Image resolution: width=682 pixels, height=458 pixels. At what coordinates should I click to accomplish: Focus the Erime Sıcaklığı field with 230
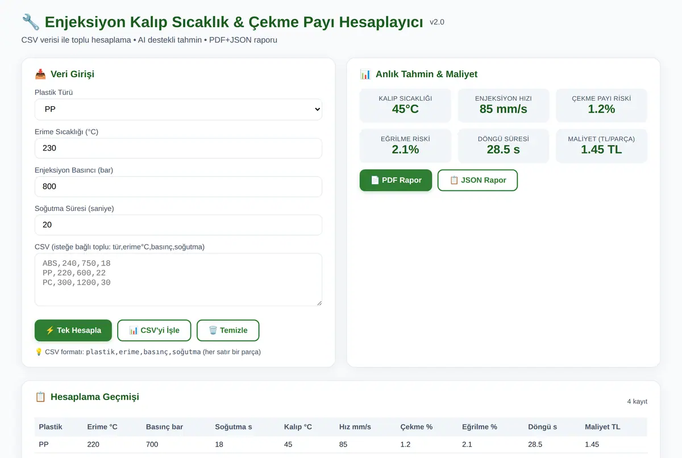[x=178, y=148]
